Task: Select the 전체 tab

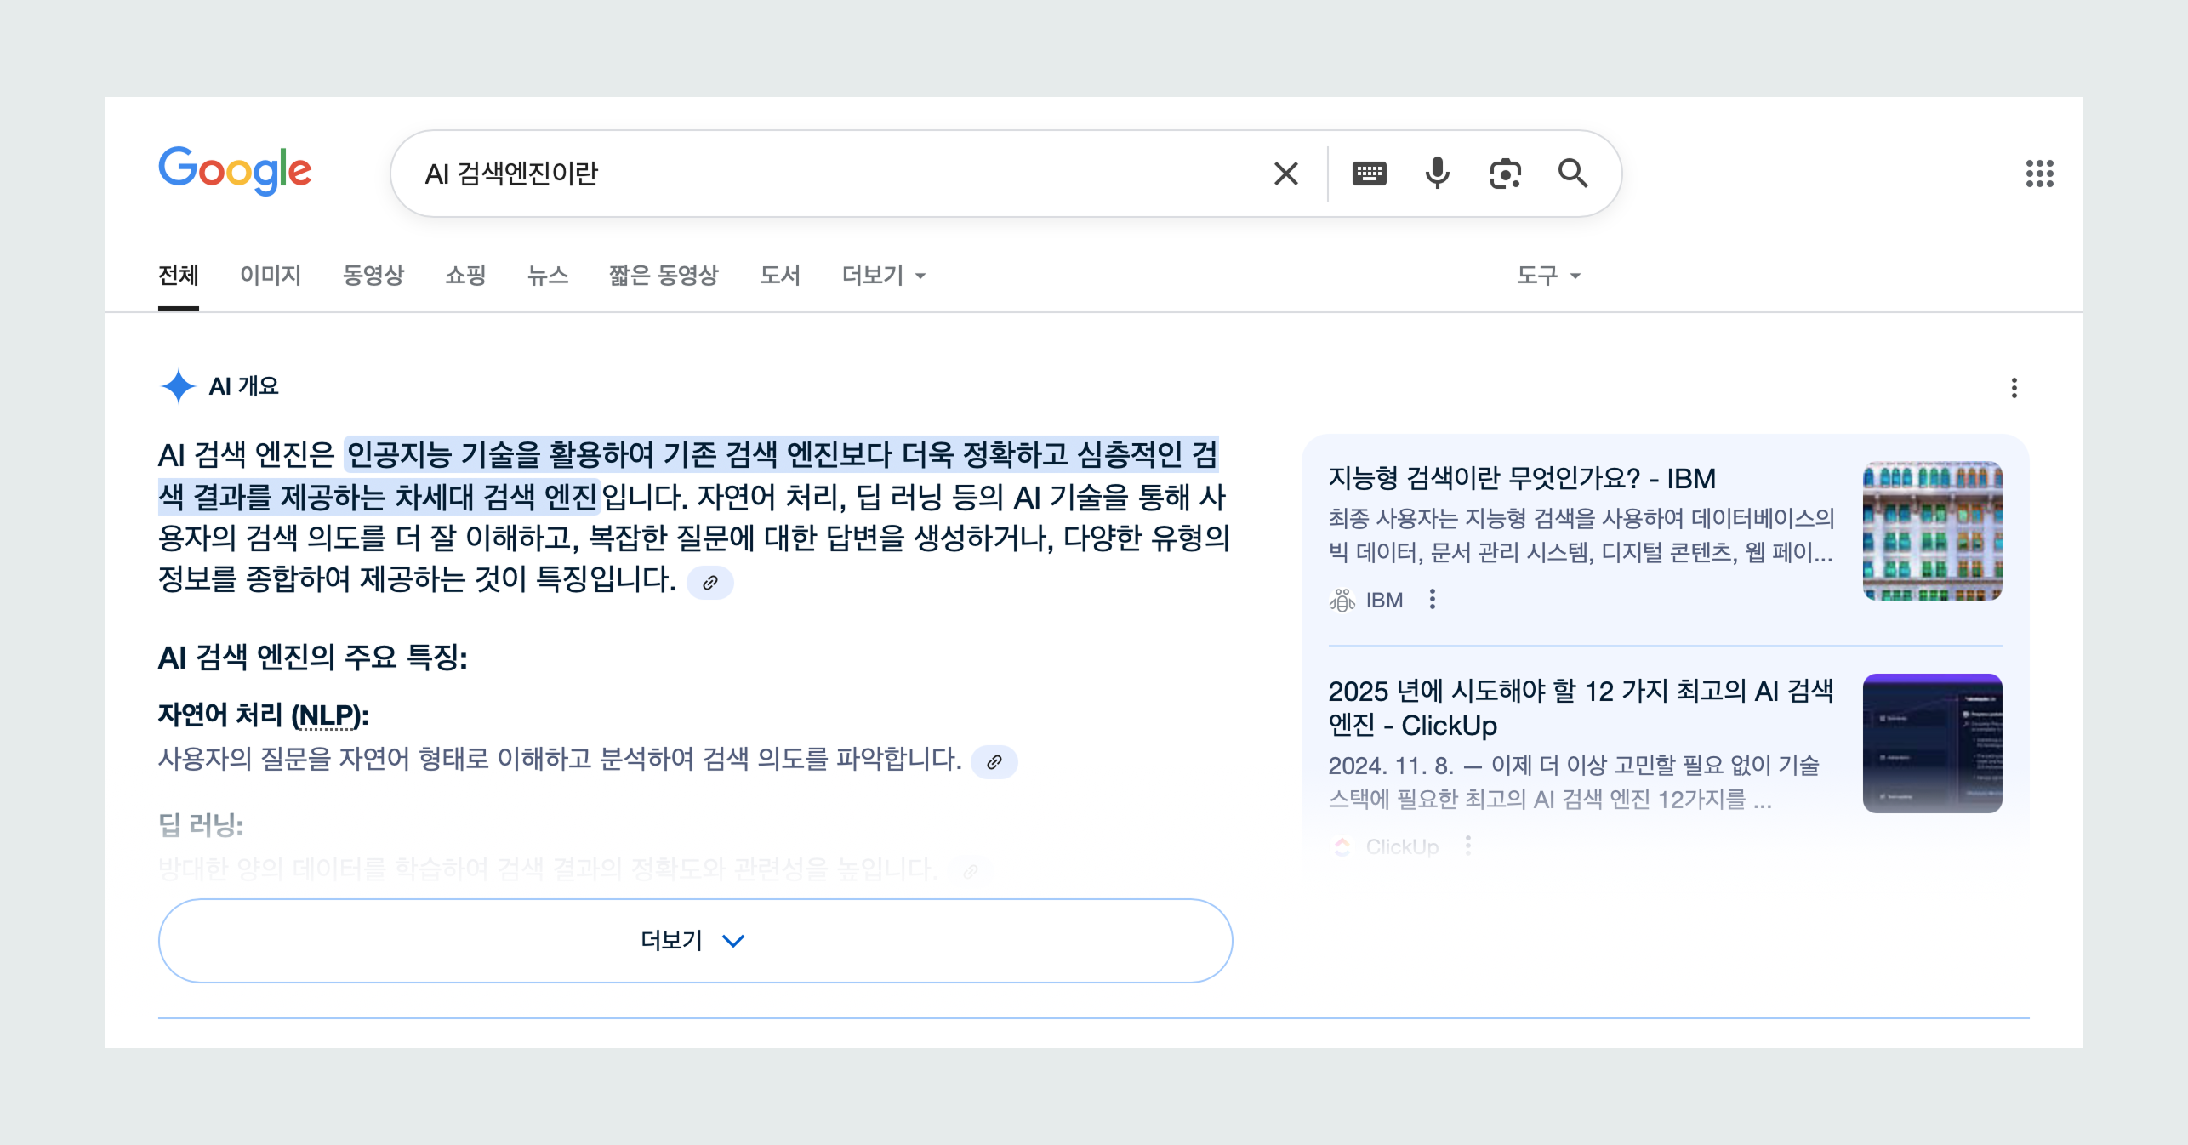Action: tap(179, 276)
